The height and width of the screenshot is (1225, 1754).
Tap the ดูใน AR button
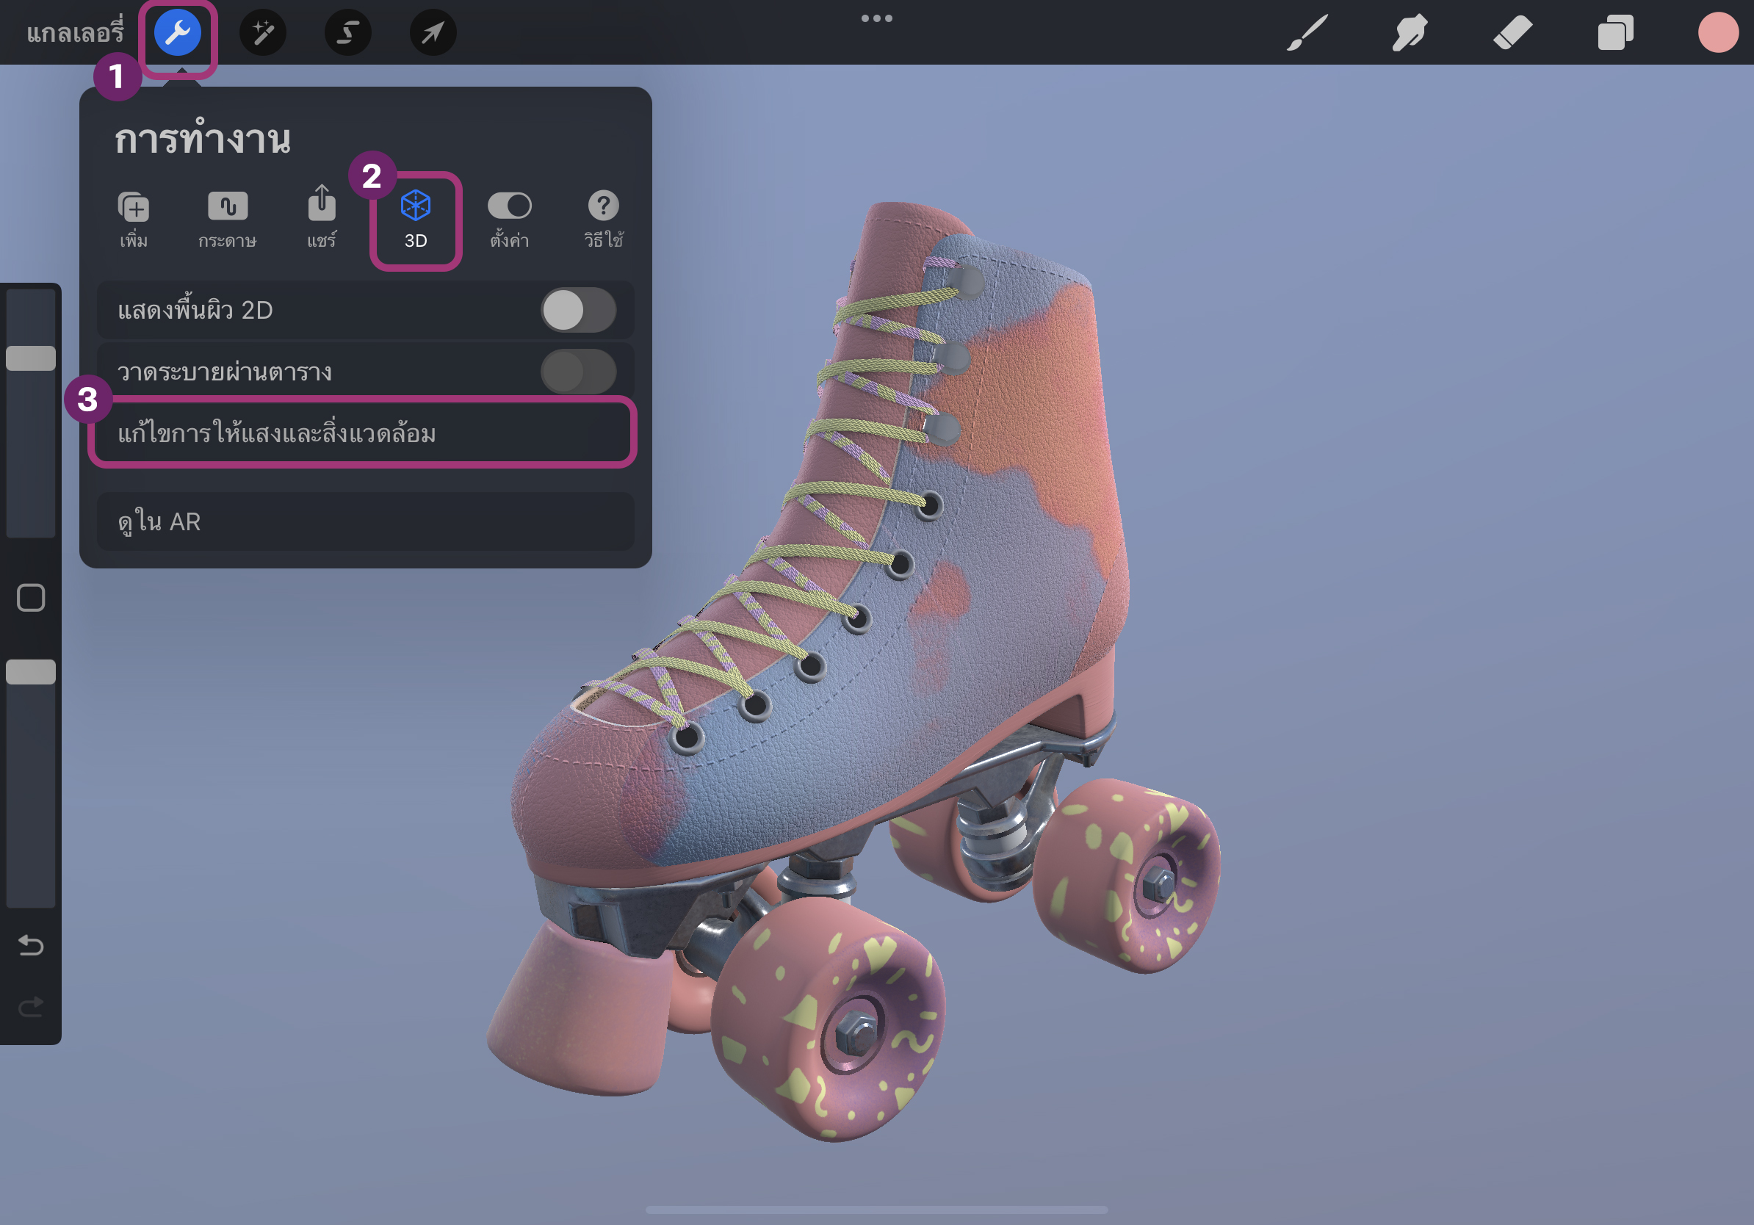point(365,521)
